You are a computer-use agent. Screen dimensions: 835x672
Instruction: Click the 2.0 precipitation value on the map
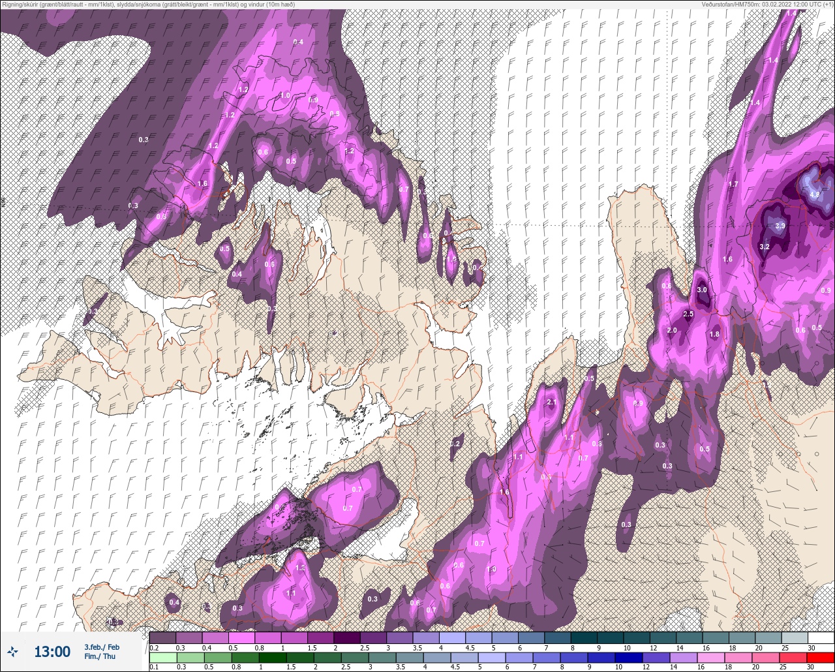click(x=672, y=330)
